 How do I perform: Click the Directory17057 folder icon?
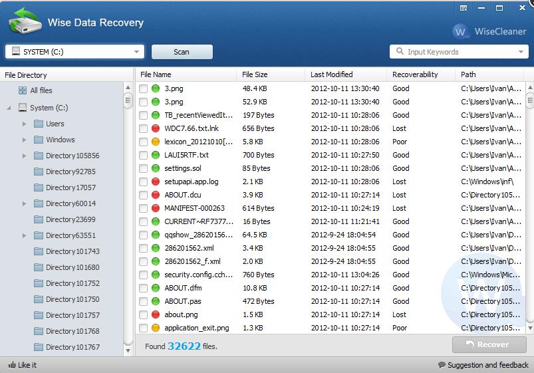(39, 187)
